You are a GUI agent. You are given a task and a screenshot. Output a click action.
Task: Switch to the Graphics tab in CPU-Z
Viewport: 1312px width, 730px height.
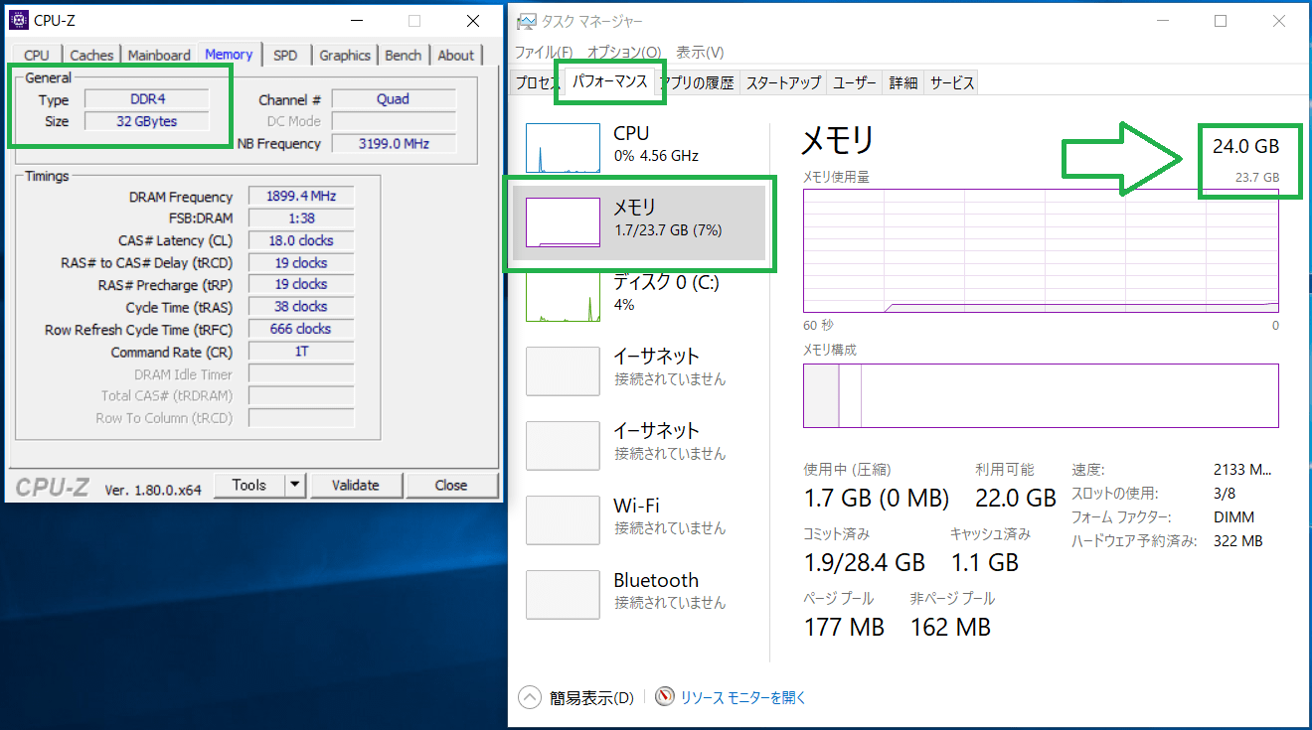[x=345, y=56]
